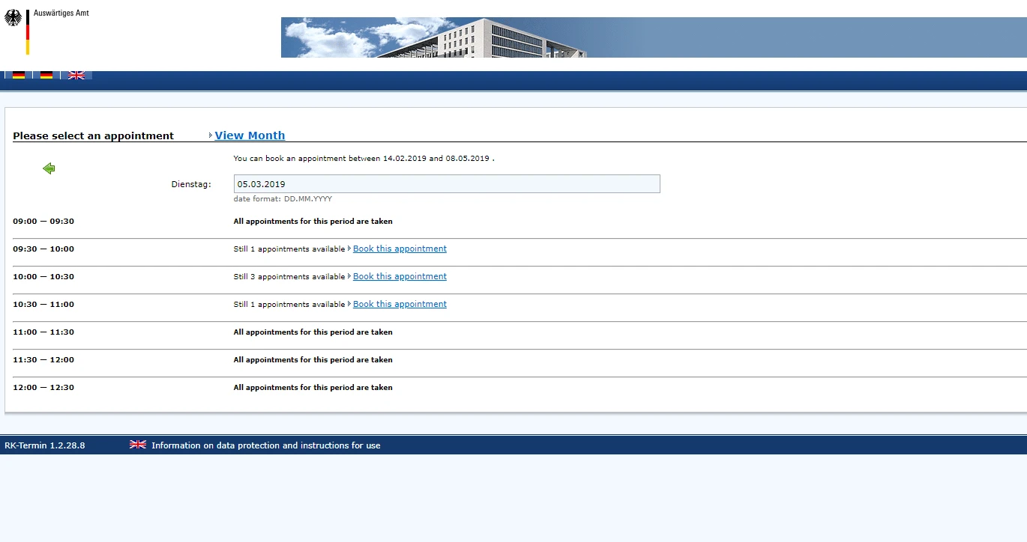Click the footer UK flag before data protection info
This screenshot has height=542, width=1027.
tap(138, 445)
